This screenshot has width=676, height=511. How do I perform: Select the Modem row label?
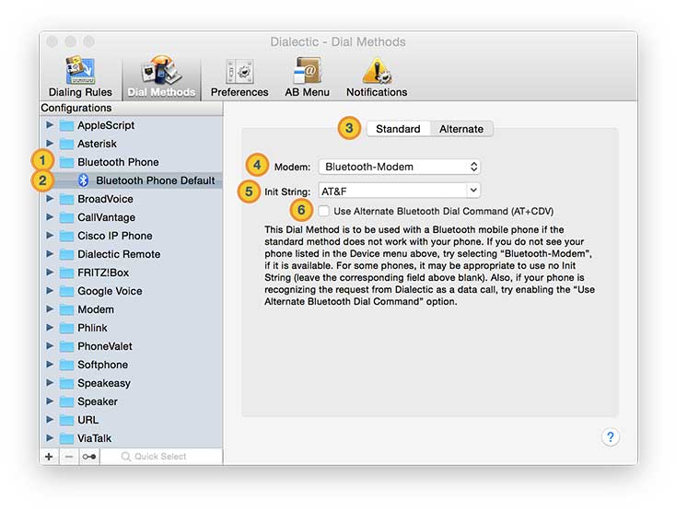pyautogui.click(x=96, y=309)
